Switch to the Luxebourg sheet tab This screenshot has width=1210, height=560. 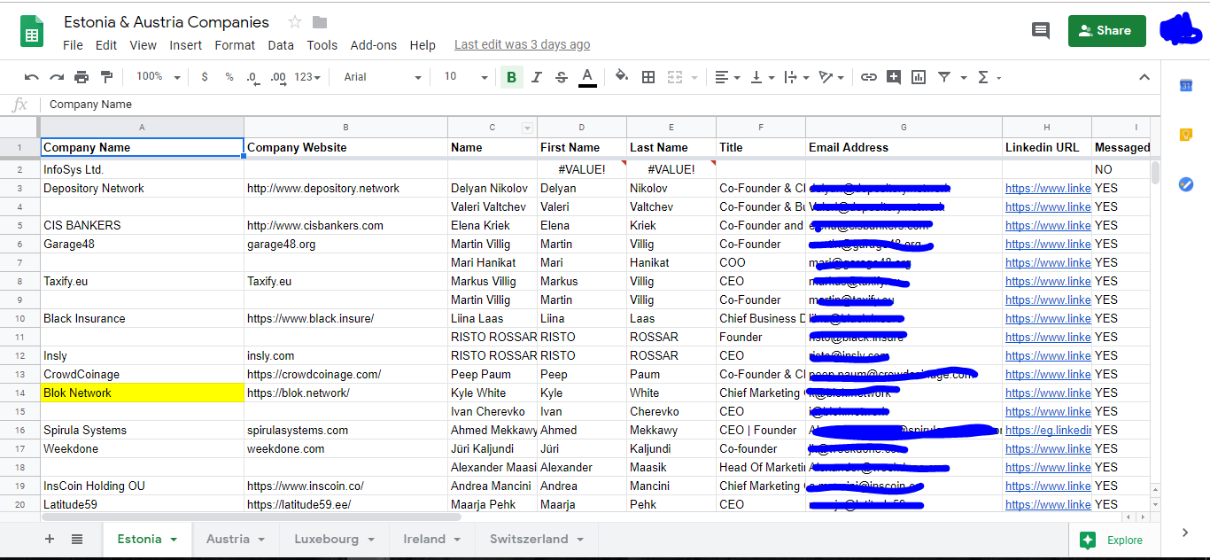pos(334,539)
